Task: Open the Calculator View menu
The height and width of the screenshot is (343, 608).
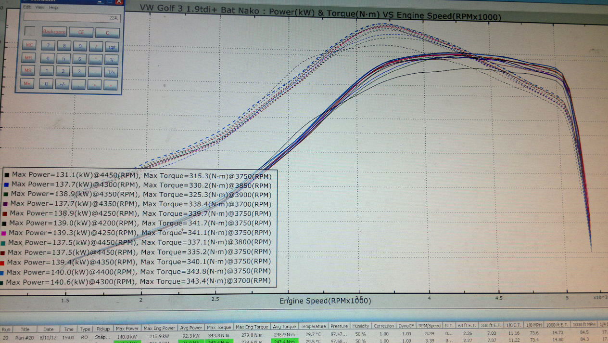Action: click(40, 7)
